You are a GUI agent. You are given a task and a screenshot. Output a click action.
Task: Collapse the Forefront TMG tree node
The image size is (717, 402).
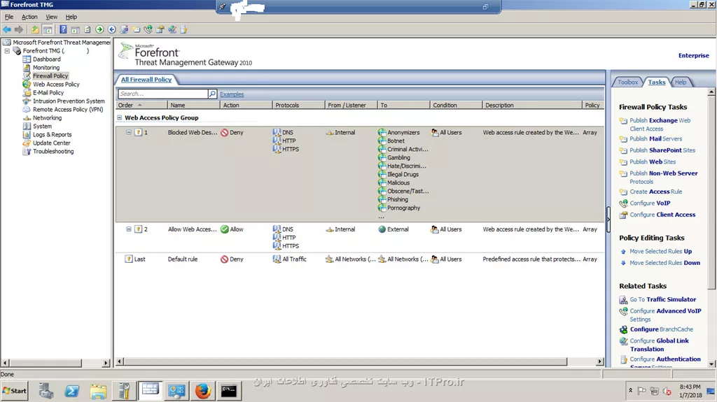7,51
